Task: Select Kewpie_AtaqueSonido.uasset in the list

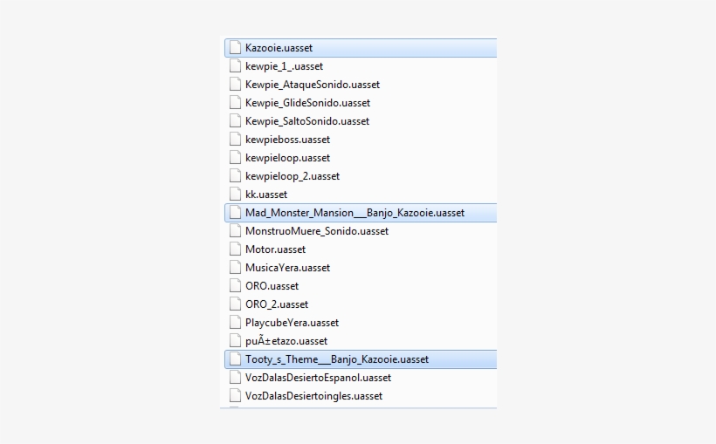Action: 313,85
